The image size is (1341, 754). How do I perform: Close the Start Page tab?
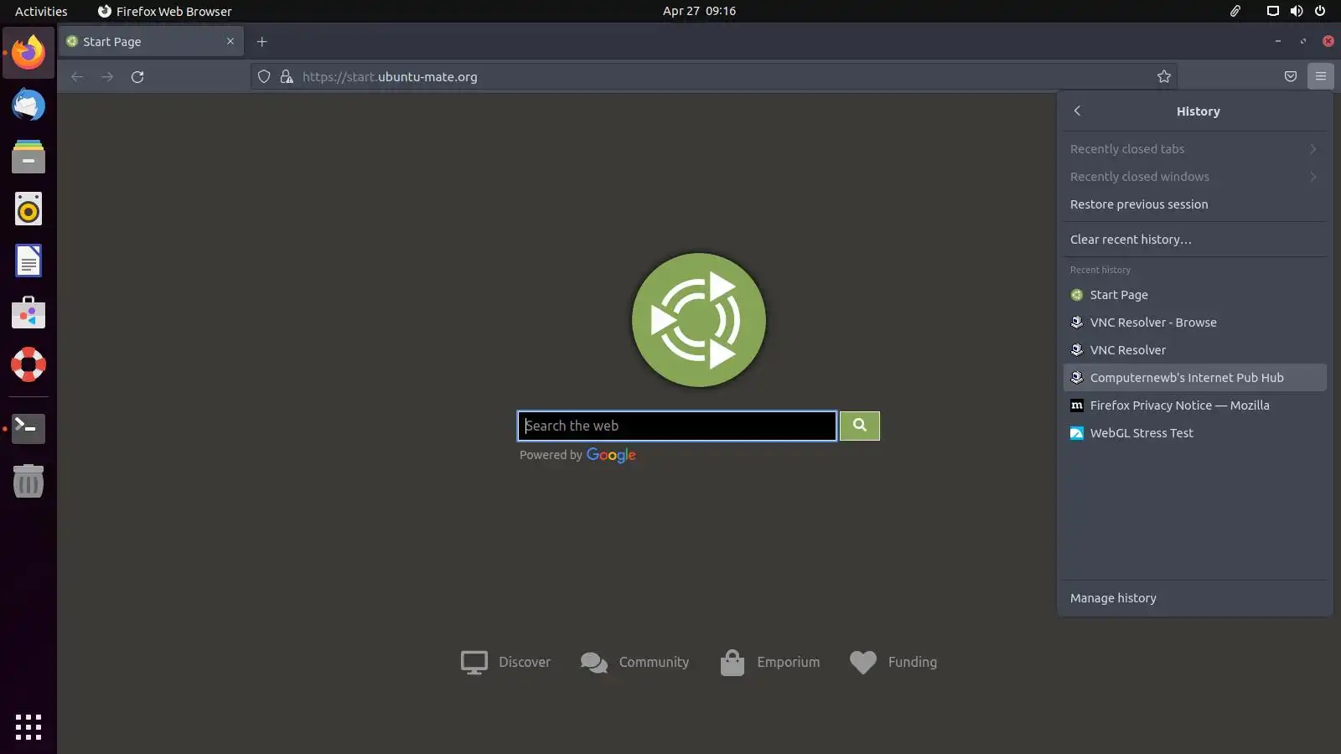[230, 42]
